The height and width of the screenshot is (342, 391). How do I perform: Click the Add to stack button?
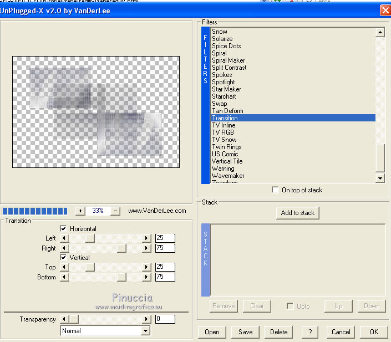point(297,213)
